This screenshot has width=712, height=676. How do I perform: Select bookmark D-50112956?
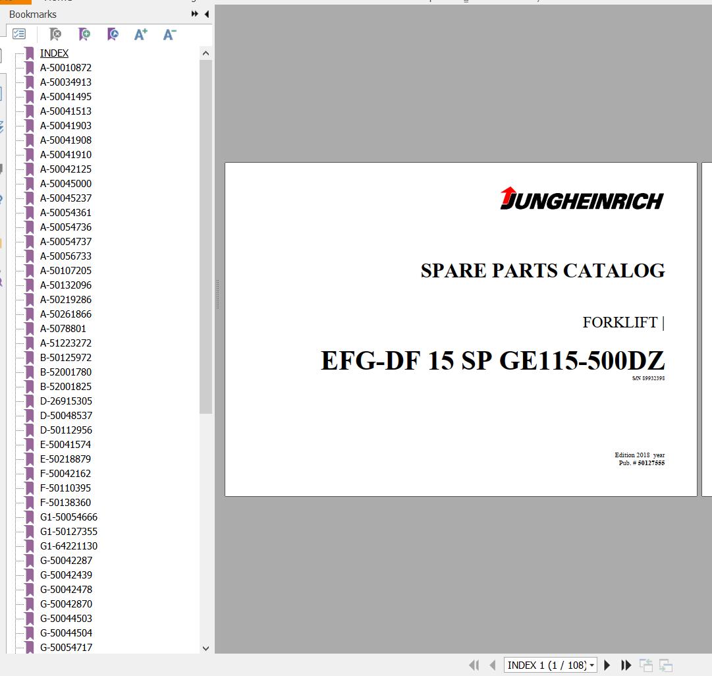[67, 430]
